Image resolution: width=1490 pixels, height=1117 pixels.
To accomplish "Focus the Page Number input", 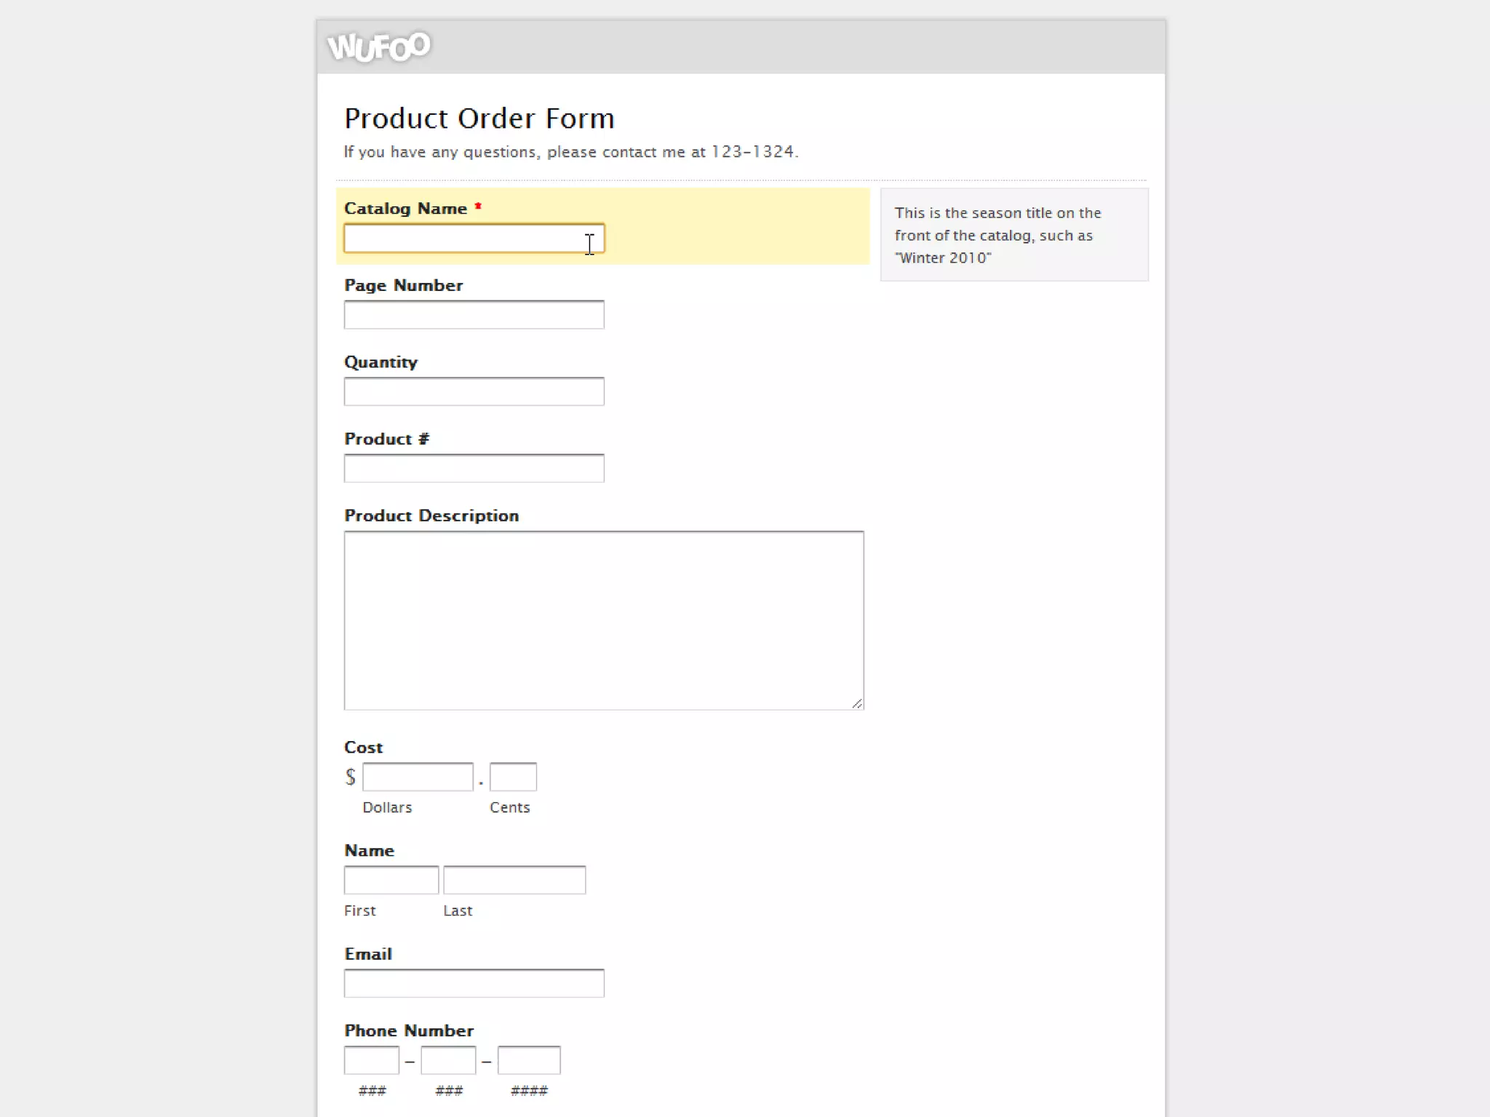I will coord(473,315).
